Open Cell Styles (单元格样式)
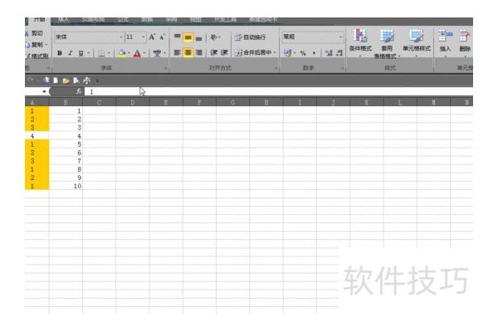 coord(417,43)
